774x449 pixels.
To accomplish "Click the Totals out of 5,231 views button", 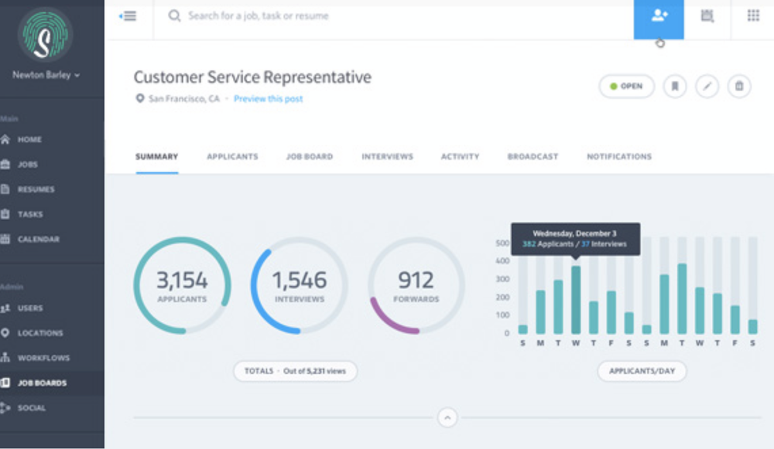I will [x=295, y=371].
